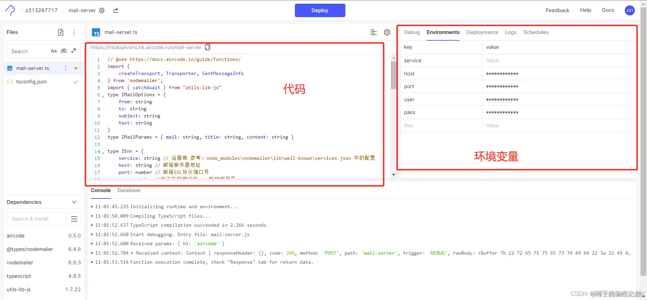647x300 pixels.
Task: Click the 'pass' environment key
Action: point(409,112)
